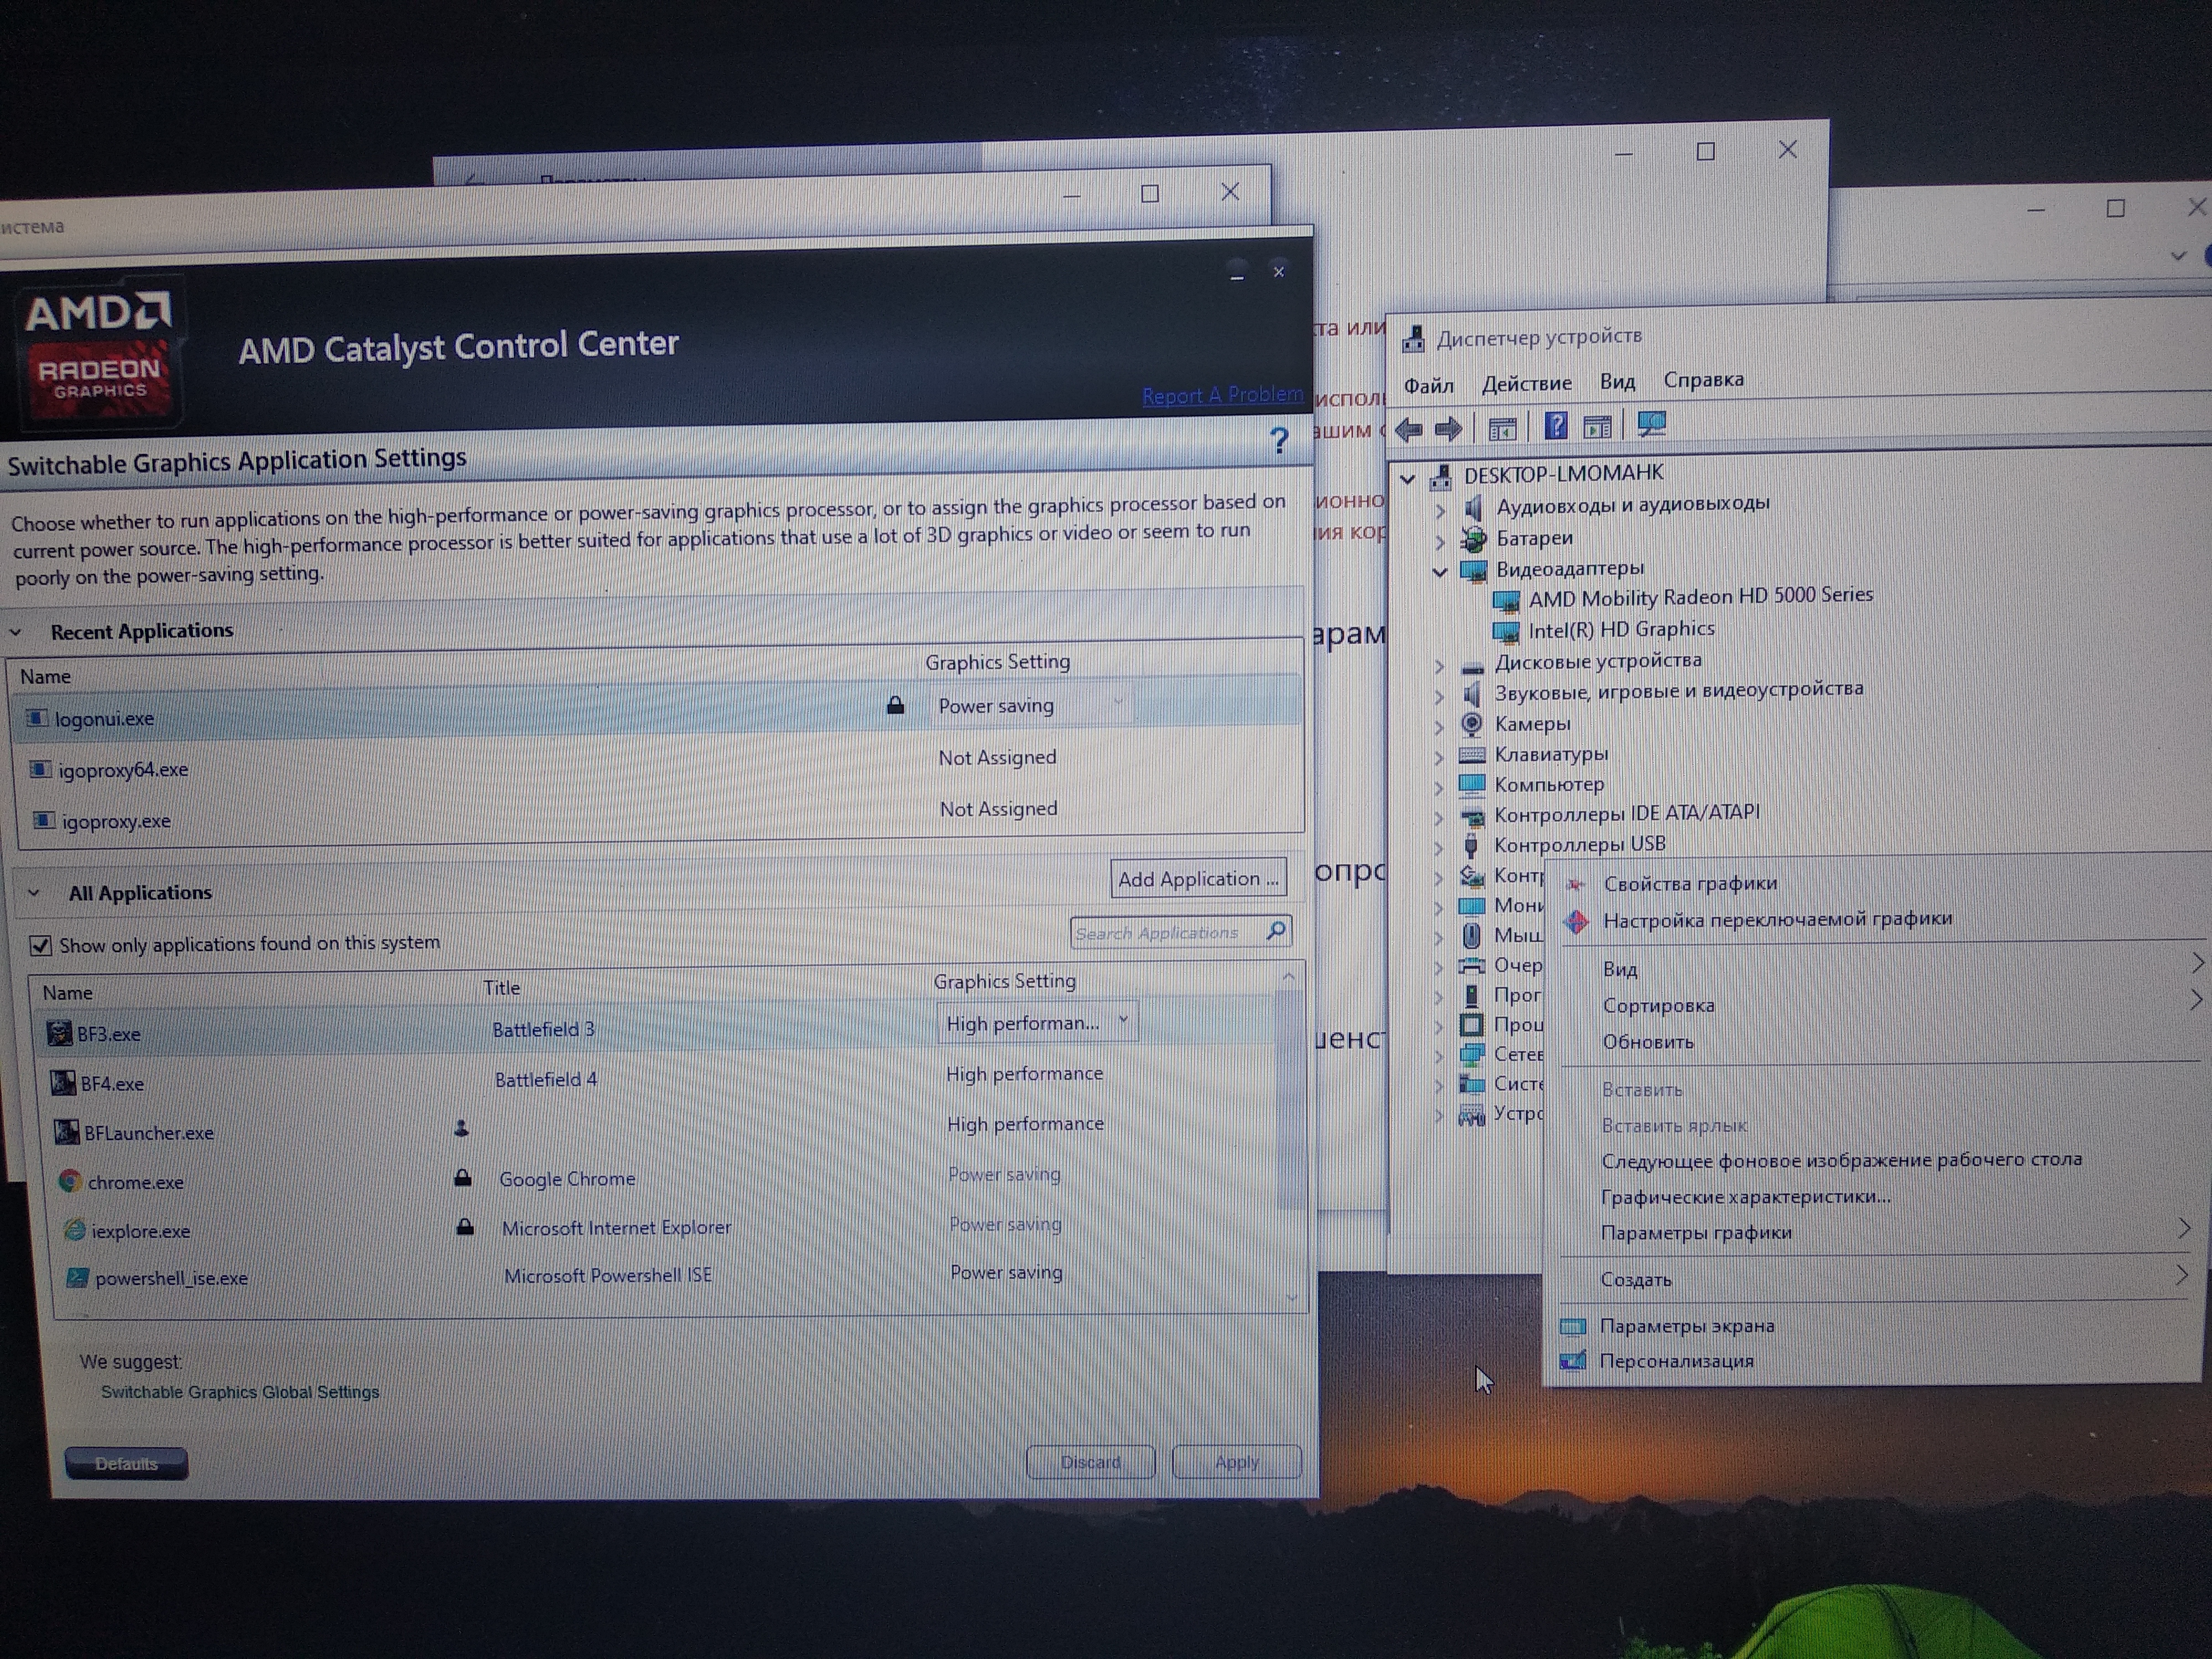Open the BF3.exe Graphics Setting dropdown
The width and height of the screenshot is (2212, 1659).
(1037, 1022)
